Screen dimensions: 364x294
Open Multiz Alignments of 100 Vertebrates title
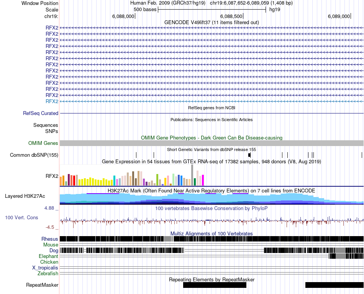212,233
